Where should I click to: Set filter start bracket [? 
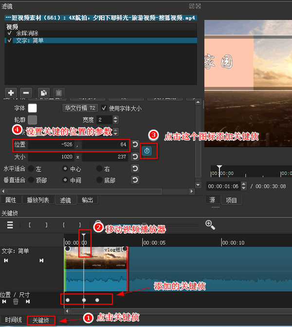30,225
